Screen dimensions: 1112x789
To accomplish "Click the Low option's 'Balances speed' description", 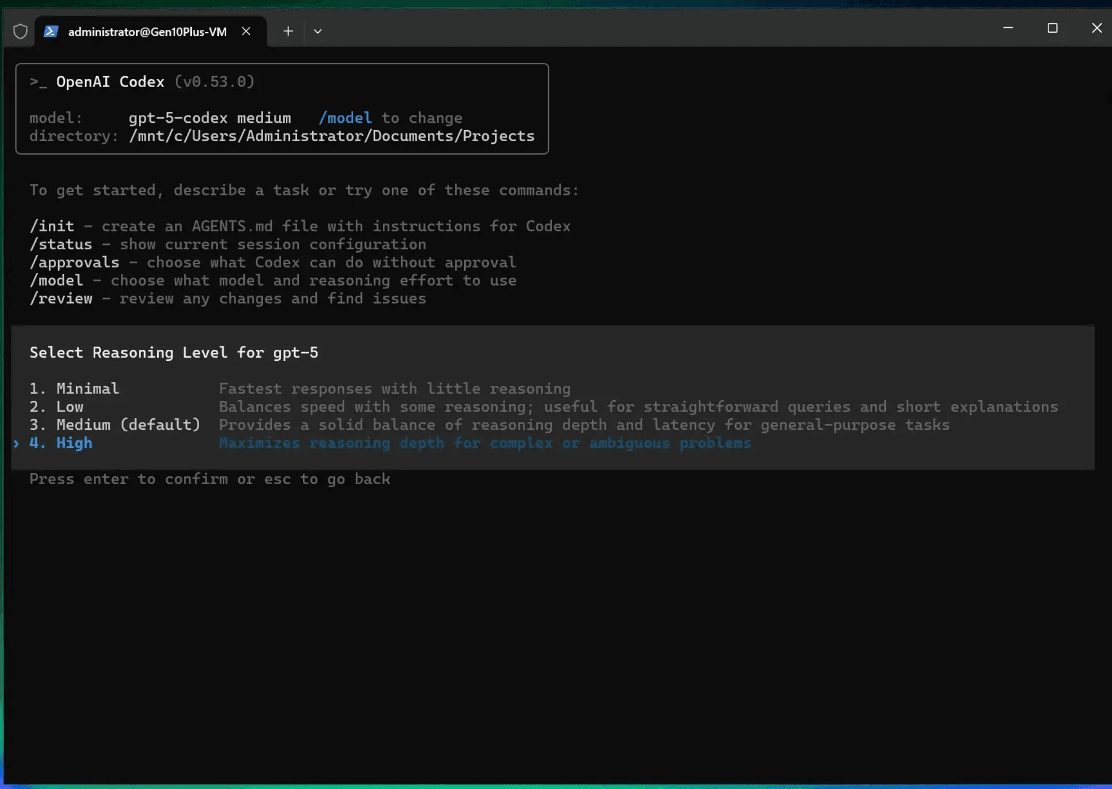I will coord(638,406).
